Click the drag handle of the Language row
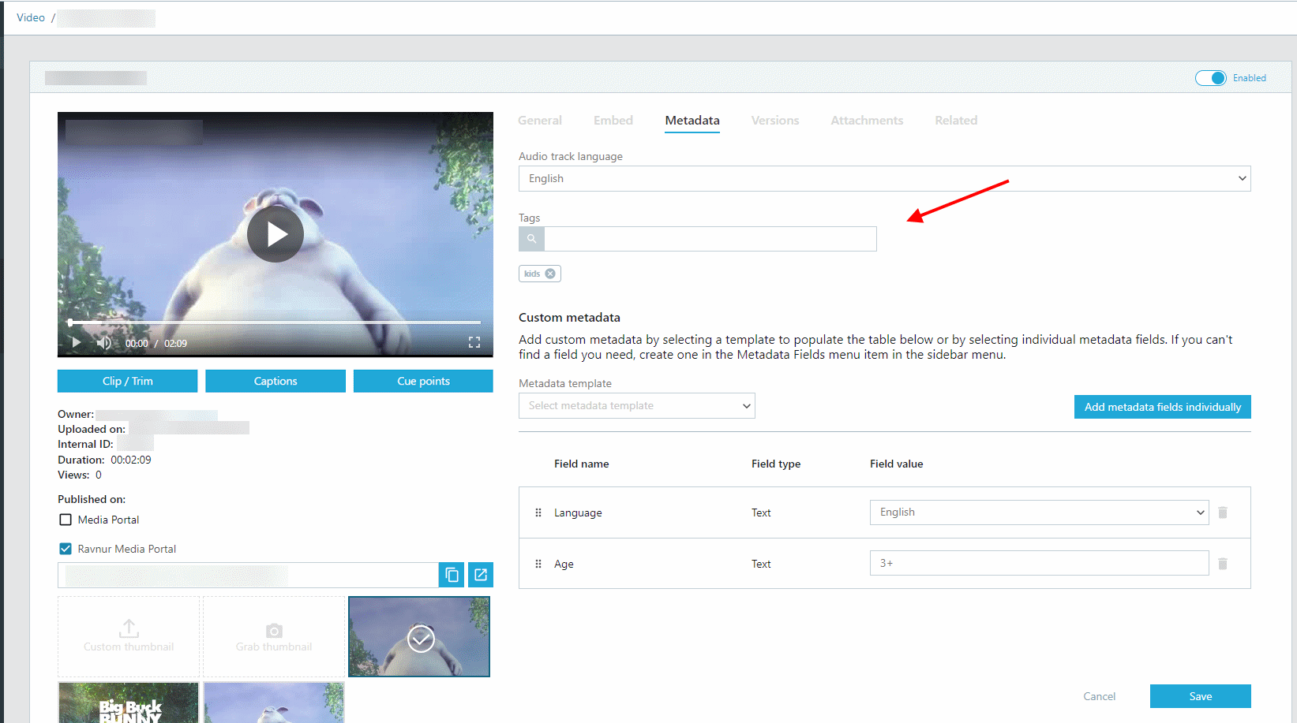 pos(538,512)
